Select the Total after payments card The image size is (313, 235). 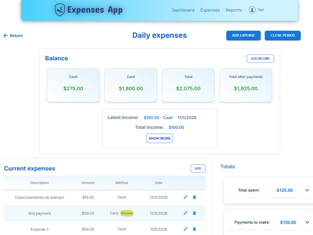coord(246,85)
